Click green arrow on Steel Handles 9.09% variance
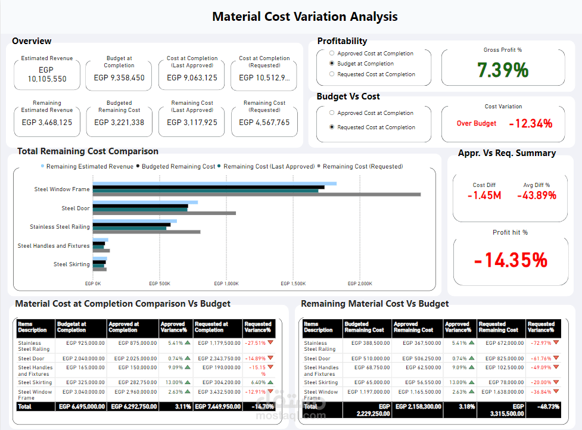 [x=188, y=367]
